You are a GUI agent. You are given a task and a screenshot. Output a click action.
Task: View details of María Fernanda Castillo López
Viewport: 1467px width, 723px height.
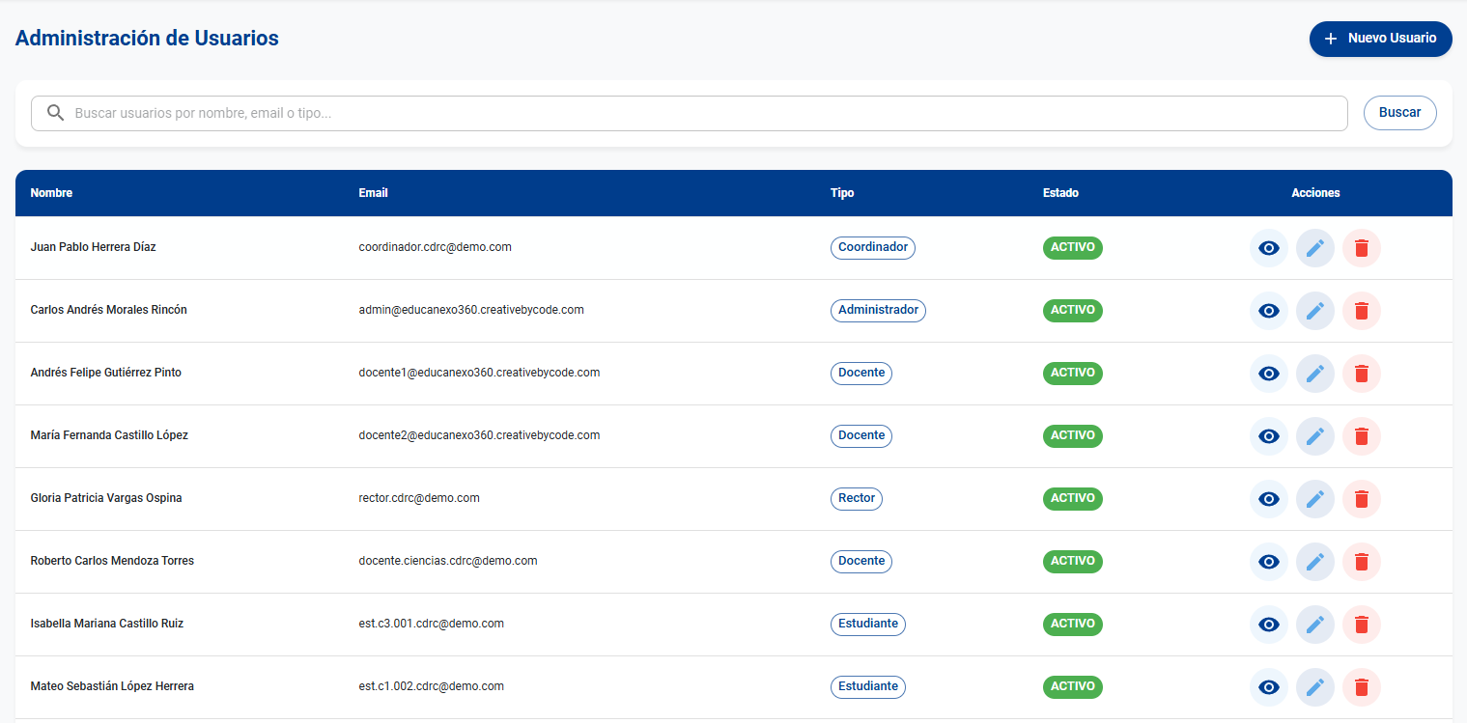click(x=1269, y=436)
